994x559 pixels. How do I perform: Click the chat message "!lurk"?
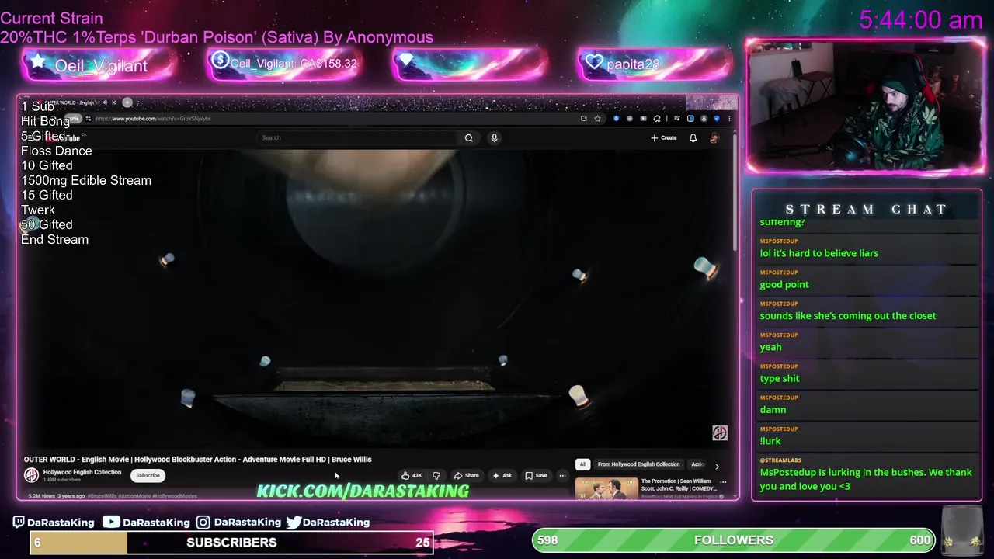click(770, 441)
